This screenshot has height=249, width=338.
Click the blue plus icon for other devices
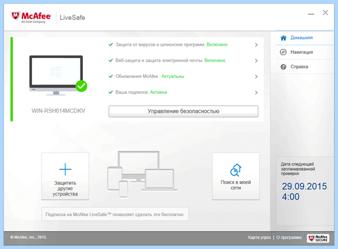click(65, 169)
